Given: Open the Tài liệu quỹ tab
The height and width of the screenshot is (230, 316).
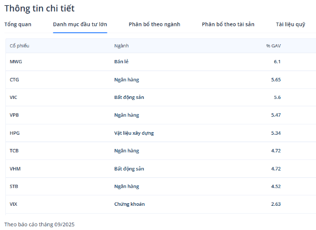Looking at the screenshot, I should (290, 24).
